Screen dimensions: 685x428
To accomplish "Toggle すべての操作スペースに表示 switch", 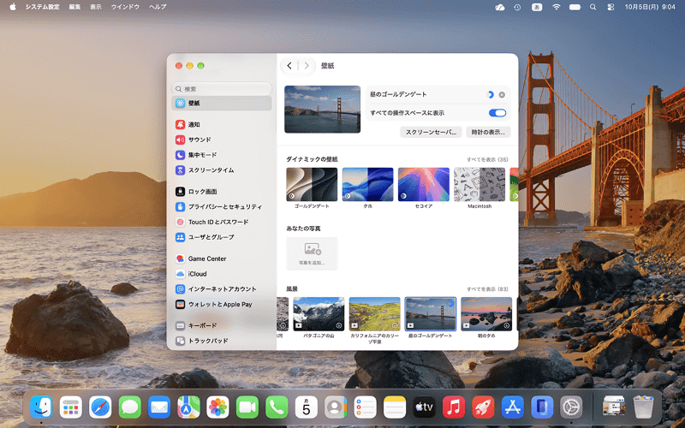I will [497, 113].
